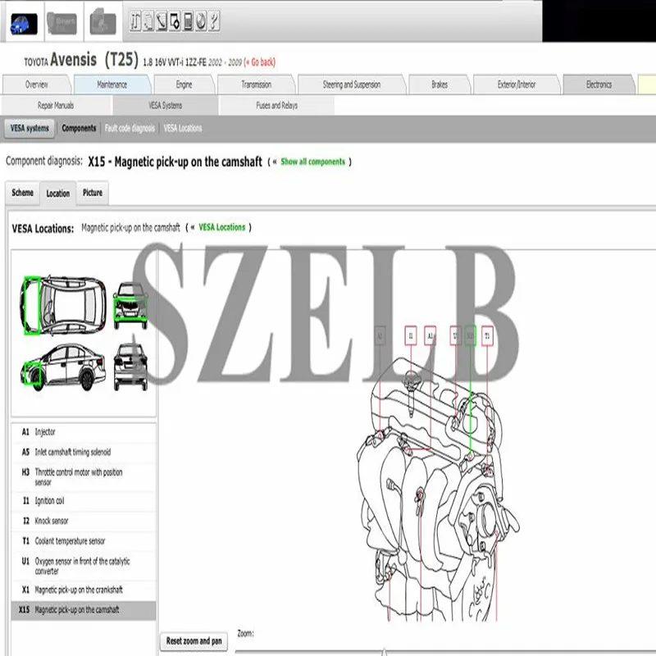Click the Show all components link
This screenshot has width=656, height=656.
(313, 162)
